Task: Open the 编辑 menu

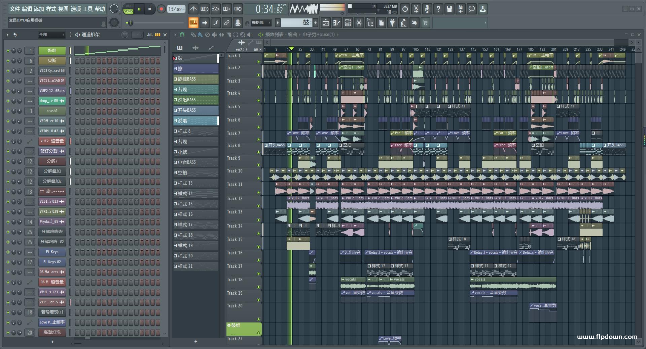Action: click(27, 9)
